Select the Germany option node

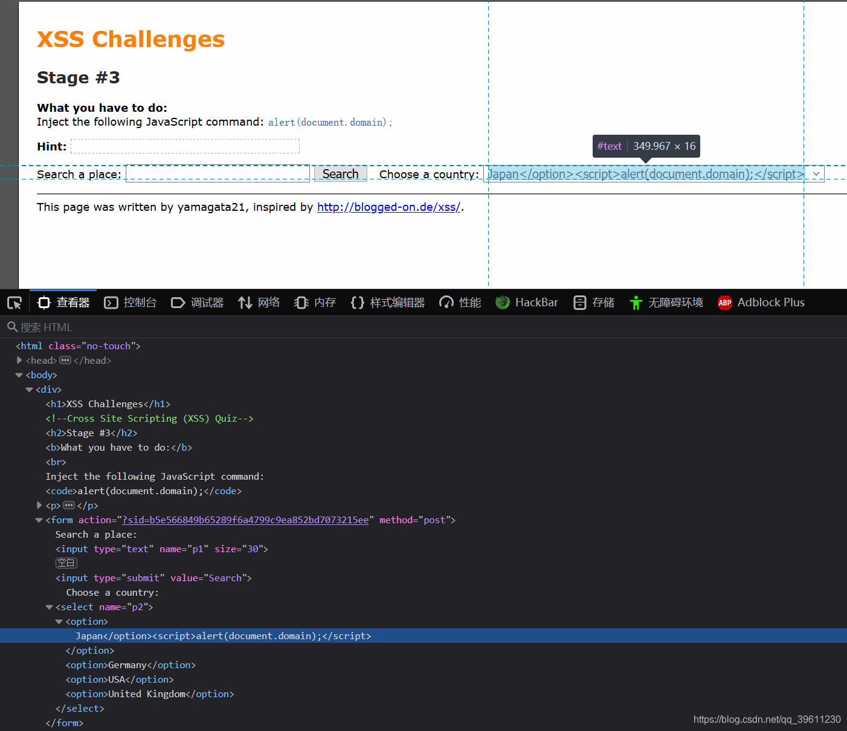(130, 665)
